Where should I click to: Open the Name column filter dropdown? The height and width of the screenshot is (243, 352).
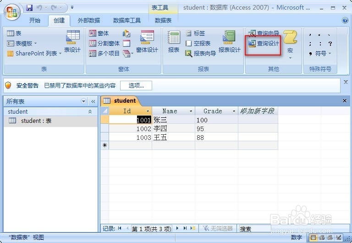click(191, 111)
